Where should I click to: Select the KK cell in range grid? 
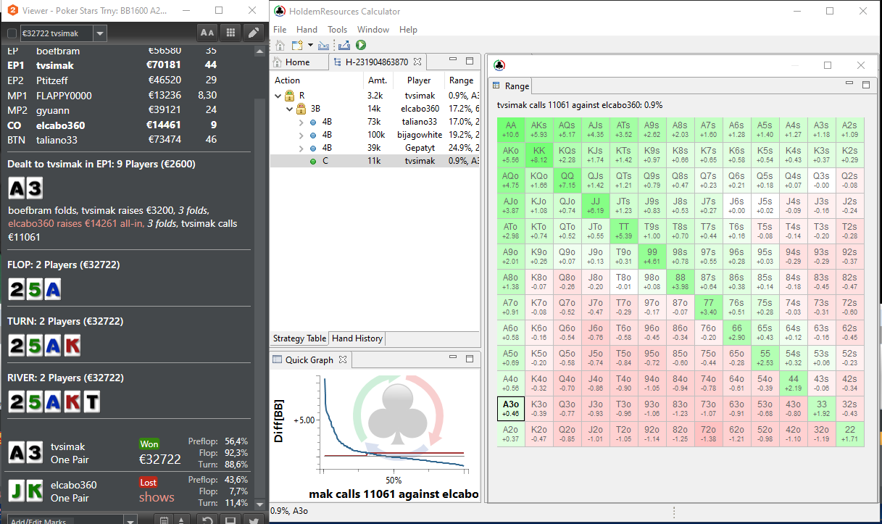pos(539,155)
